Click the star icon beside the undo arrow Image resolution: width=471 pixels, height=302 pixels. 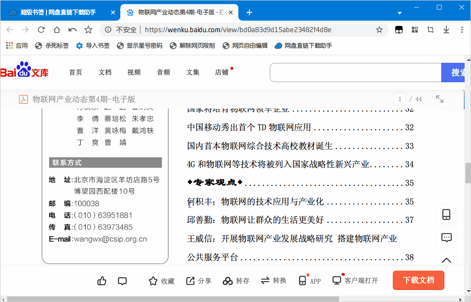pyautogui.click(x=88, y=29)
